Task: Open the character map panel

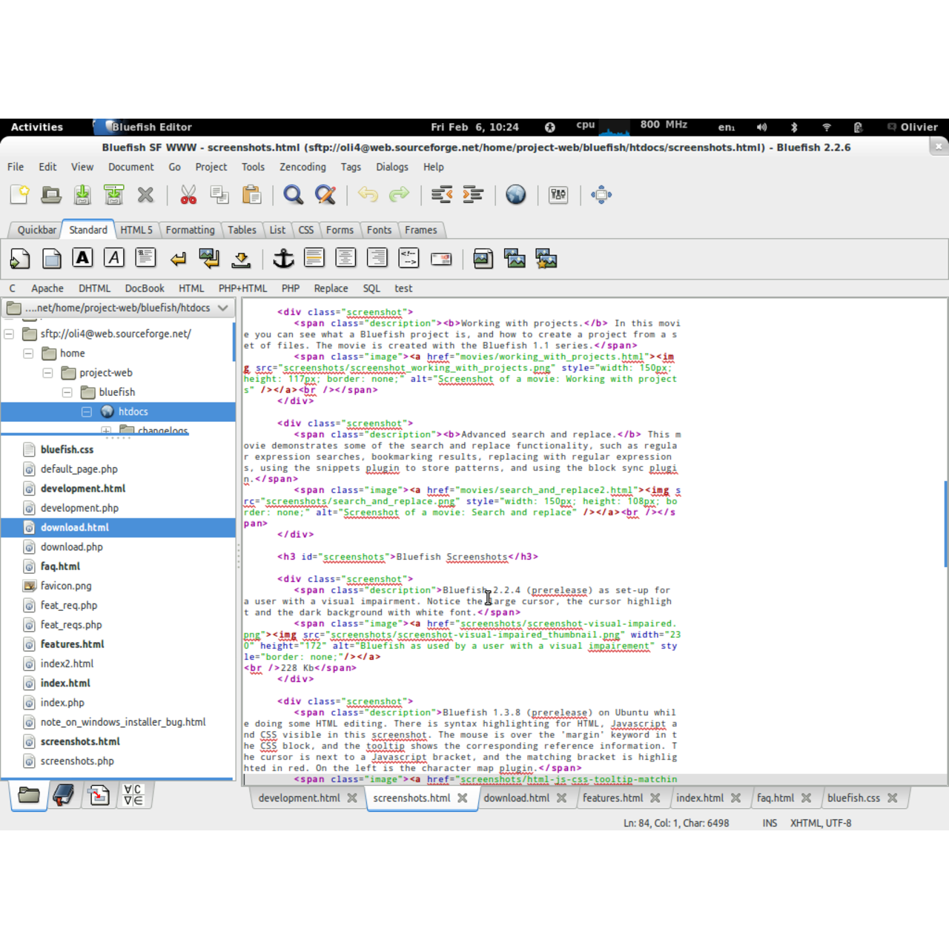Action: click(x=132, y=794)
